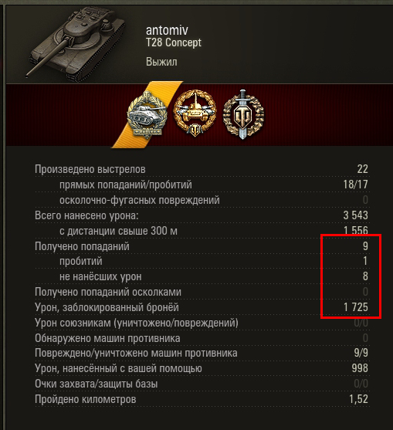Screen dimensions: 393x430
Task: Select the с дистанции свыше 300 м row
Action: tap(202, 231)
